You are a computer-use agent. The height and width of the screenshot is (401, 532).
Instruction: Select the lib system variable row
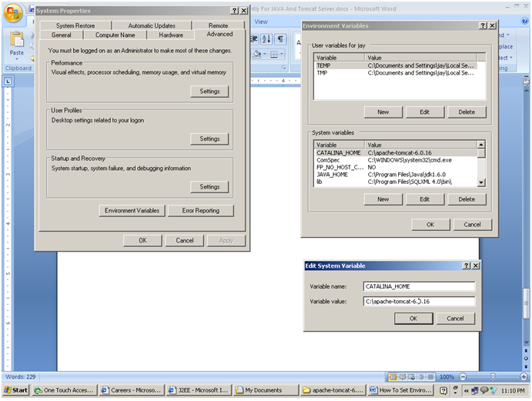click(x=396, y=182)
